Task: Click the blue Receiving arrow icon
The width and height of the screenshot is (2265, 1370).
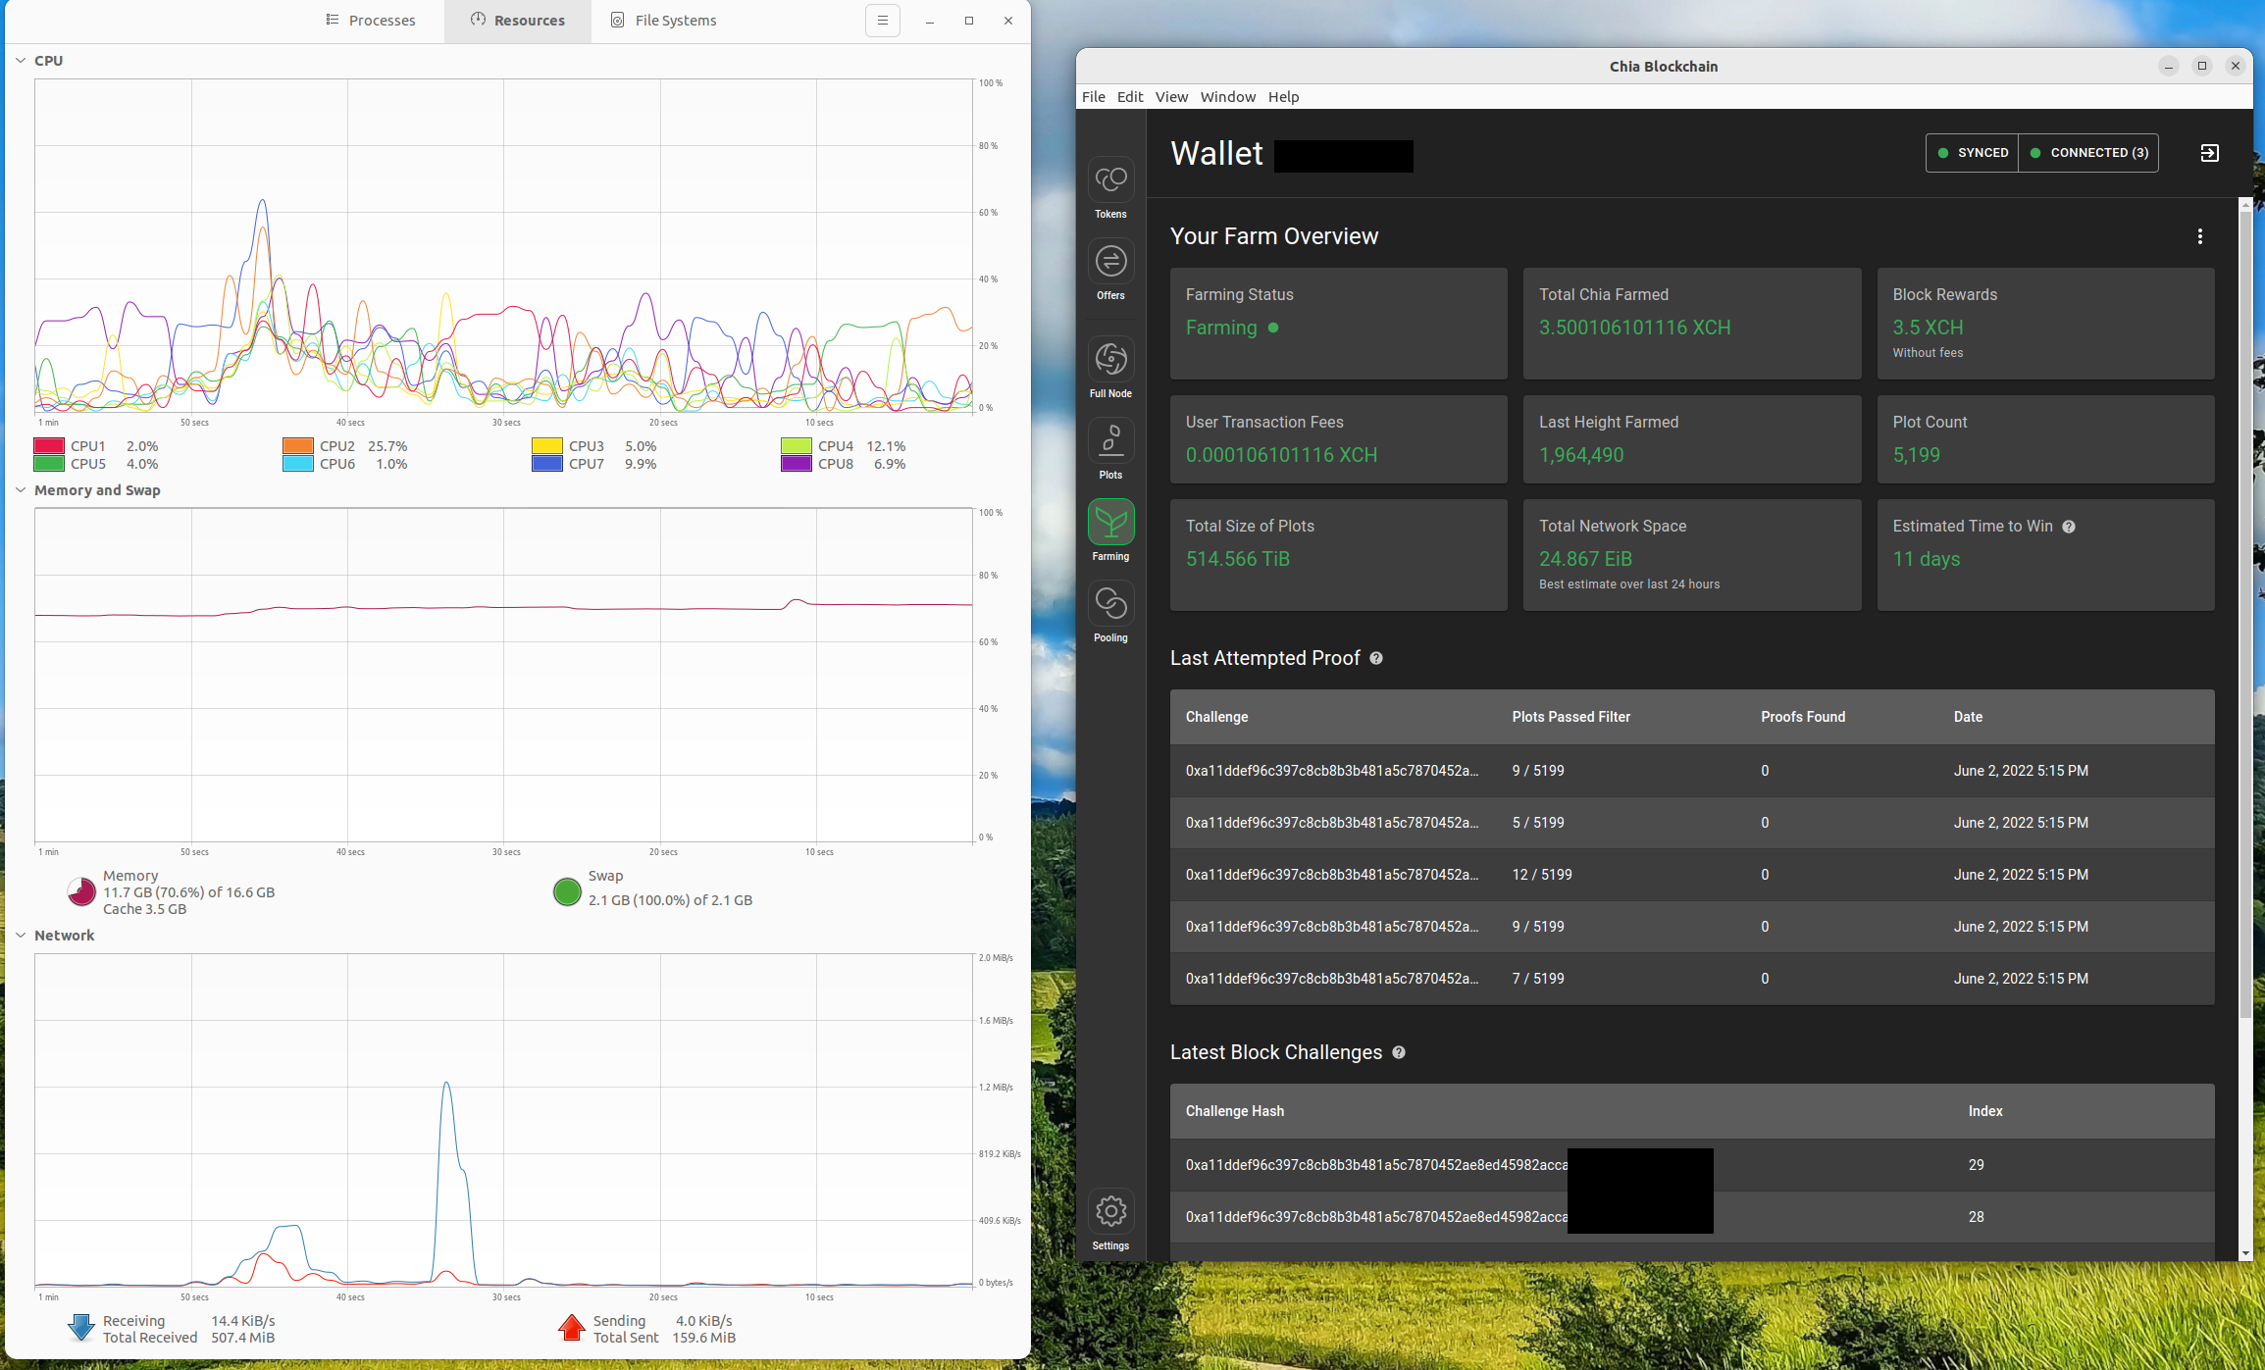Action: click(x=81, y=1328)
